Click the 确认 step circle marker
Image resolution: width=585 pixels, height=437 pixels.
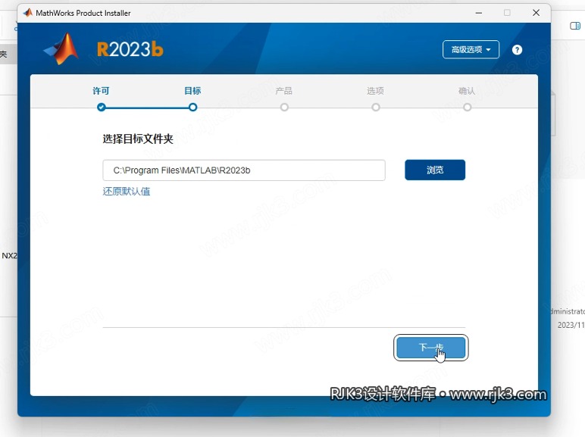point(467,108)
